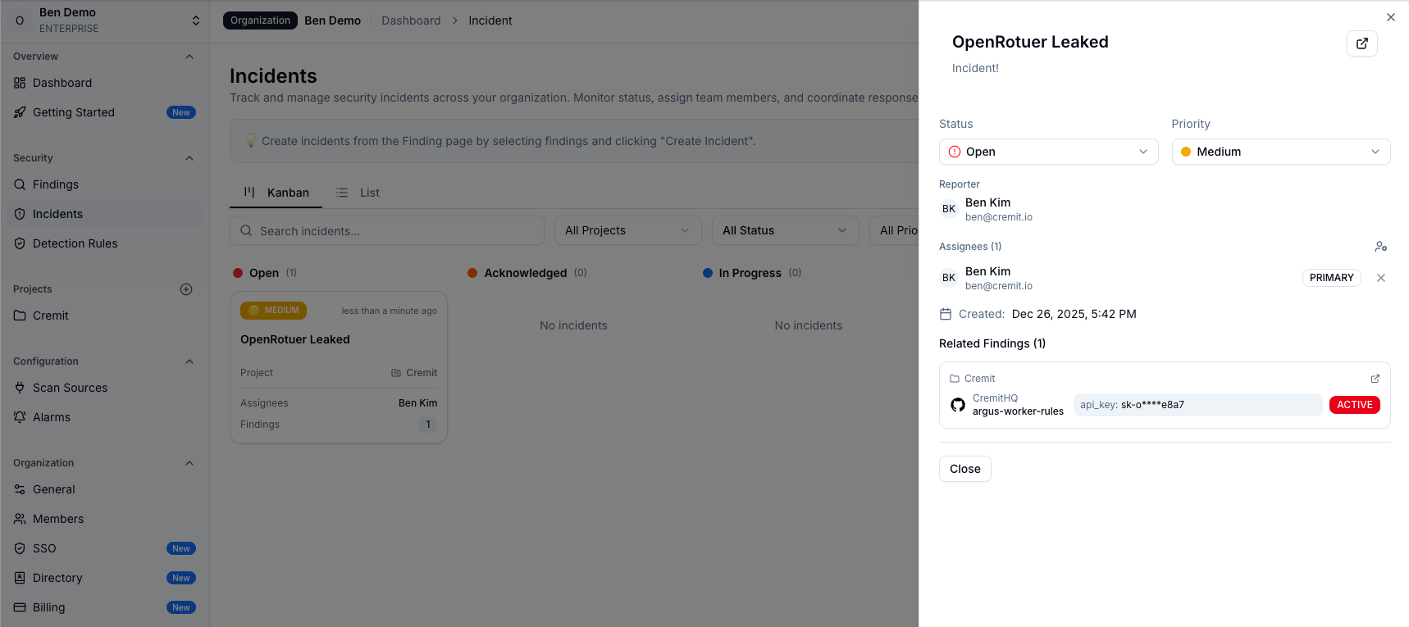Open the OpenRotuer Leaked kanban card
Screen dimensions: 1409x627
339,367
